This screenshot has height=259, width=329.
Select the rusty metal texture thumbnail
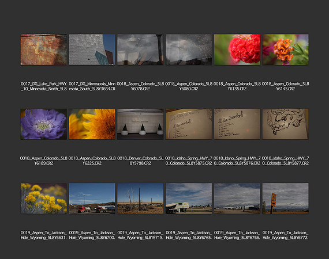pos(44,49)
